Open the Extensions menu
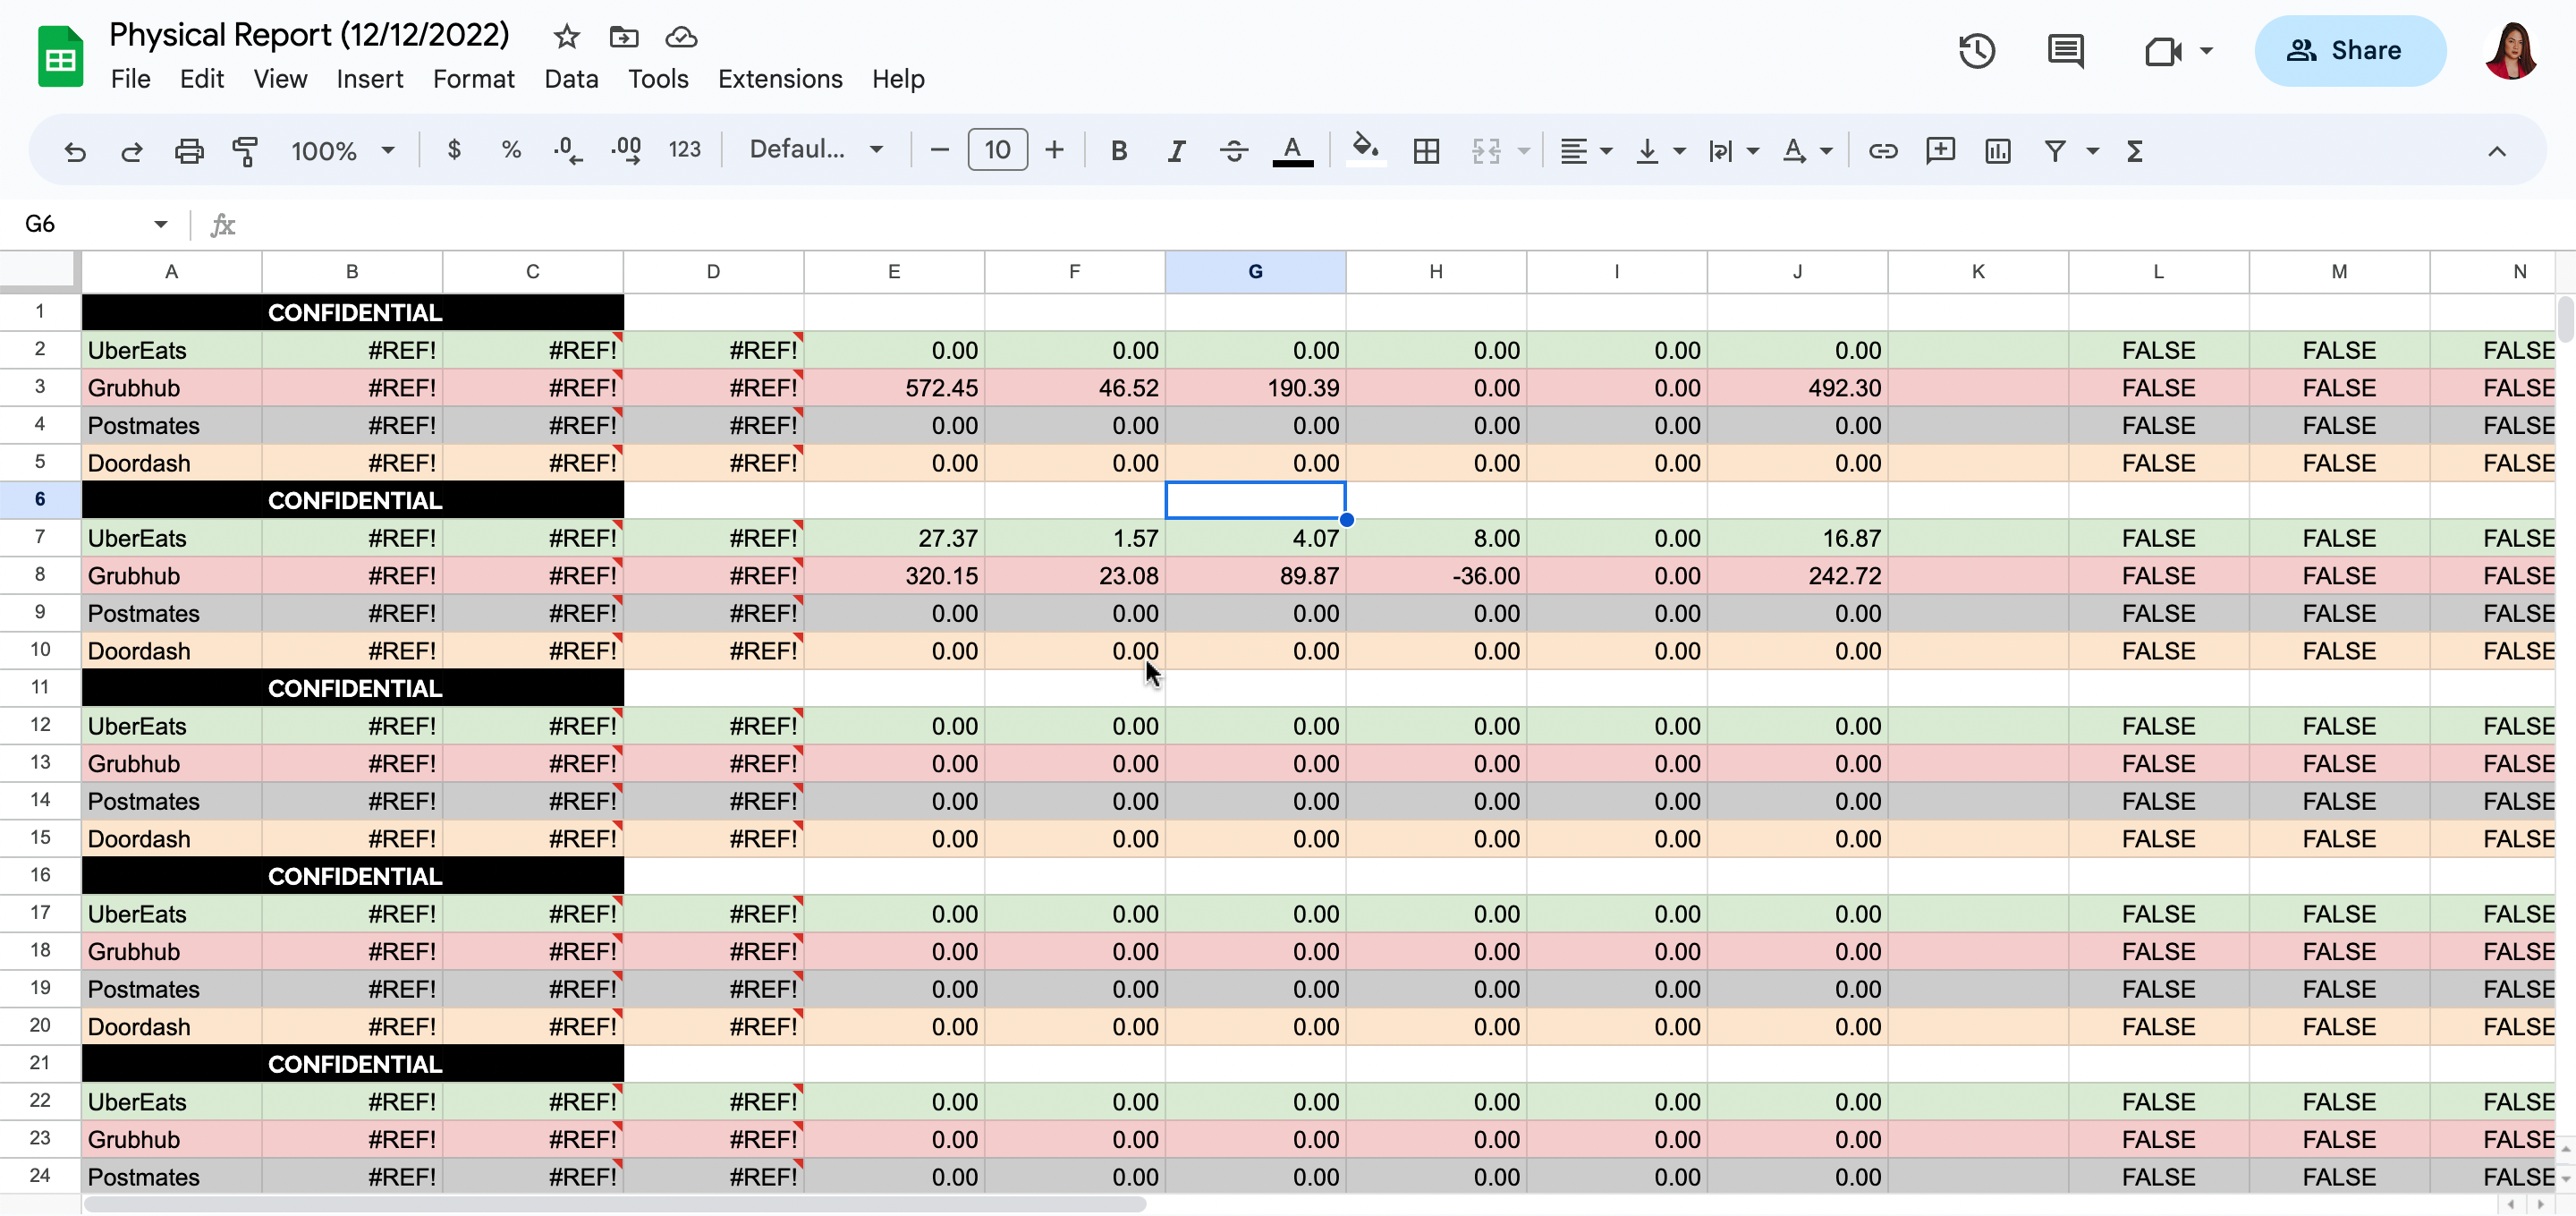 [x=779, y=79]
